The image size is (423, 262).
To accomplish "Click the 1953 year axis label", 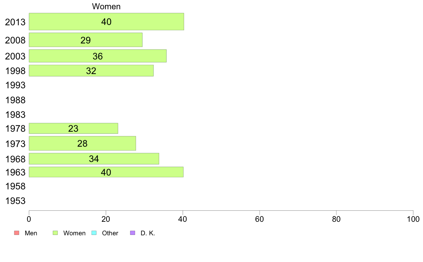I will (15, 201).
